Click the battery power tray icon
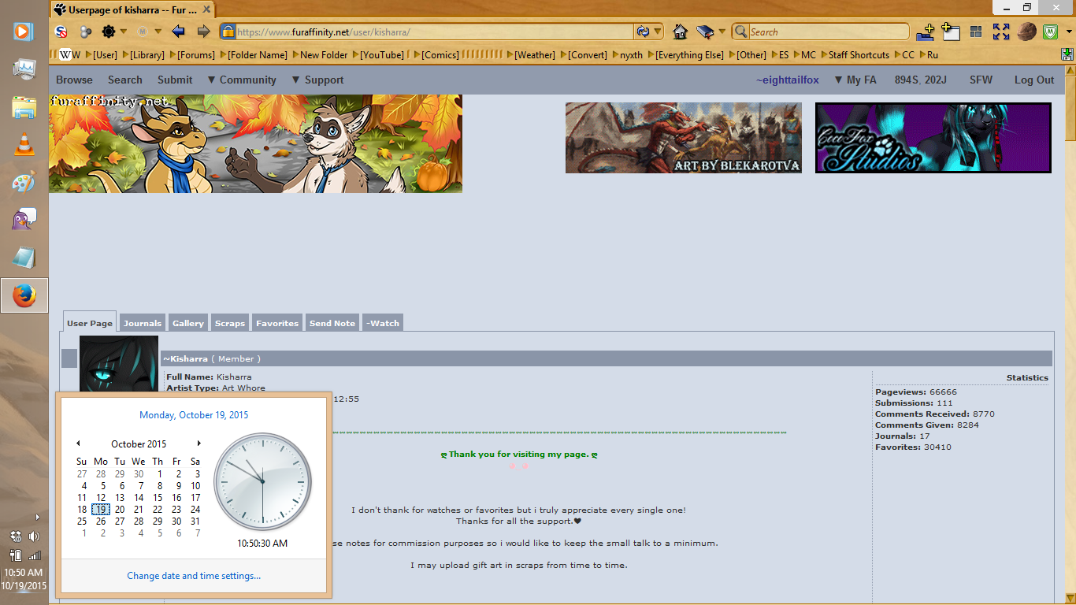 16,555
